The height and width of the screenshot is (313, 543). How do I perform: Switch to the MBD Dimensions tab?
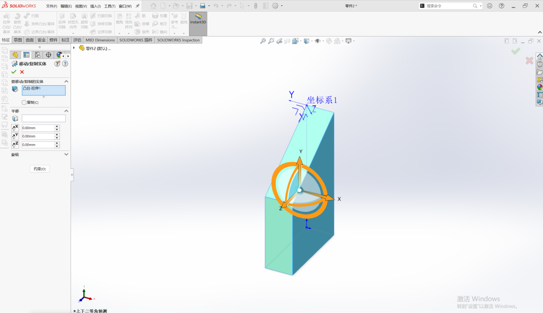coord(100,40)
